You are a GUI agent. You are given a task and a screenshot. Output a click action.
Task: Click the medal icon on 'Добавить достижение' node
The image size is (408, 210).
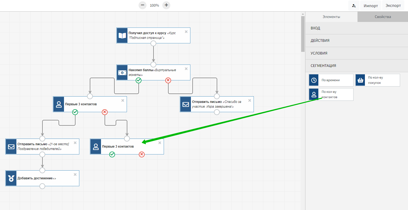(x=11, y=179)
